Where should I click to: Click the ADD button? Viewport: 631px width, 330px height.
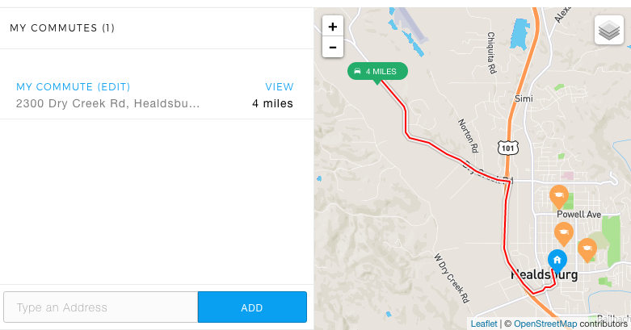(252, 307)
